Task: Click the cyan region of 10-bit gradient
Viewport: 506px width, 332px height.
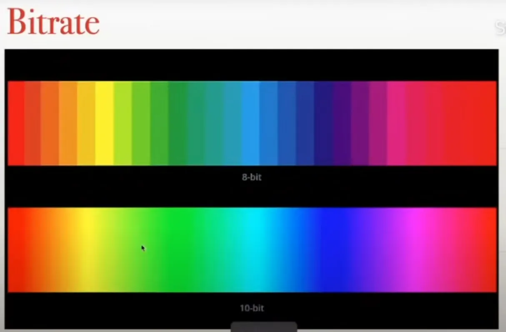Action: pyautogui.click(x=253, y=249)
